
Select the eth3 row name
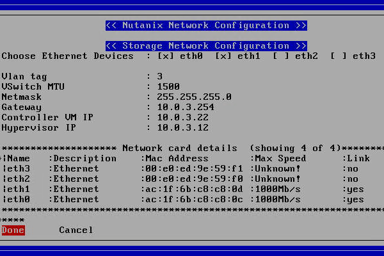click(x=19, y=169)
